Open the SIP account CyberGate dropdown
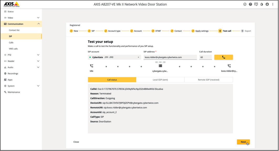This screenshot has width=279, height=151. click(x=115, y=57)
